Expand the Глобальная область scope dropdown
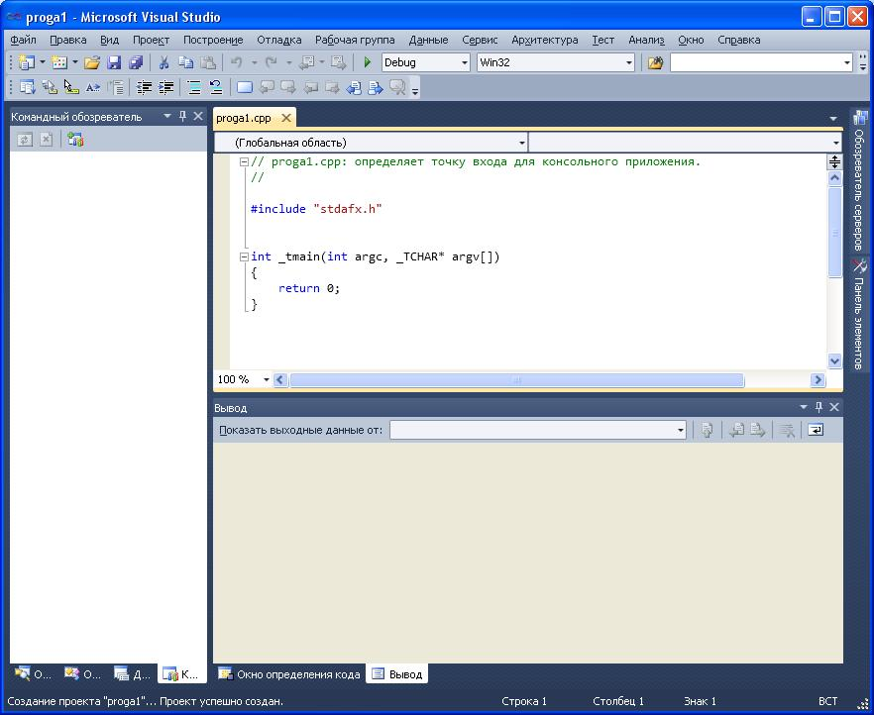Image resolution: width=874 pixels, height=715 pixels. pyautogui.click(x=521, y=144)
